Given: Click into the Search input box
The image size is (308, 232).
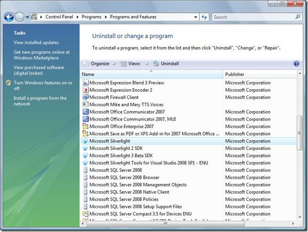Looking at the screenshot, I should 253,17.
